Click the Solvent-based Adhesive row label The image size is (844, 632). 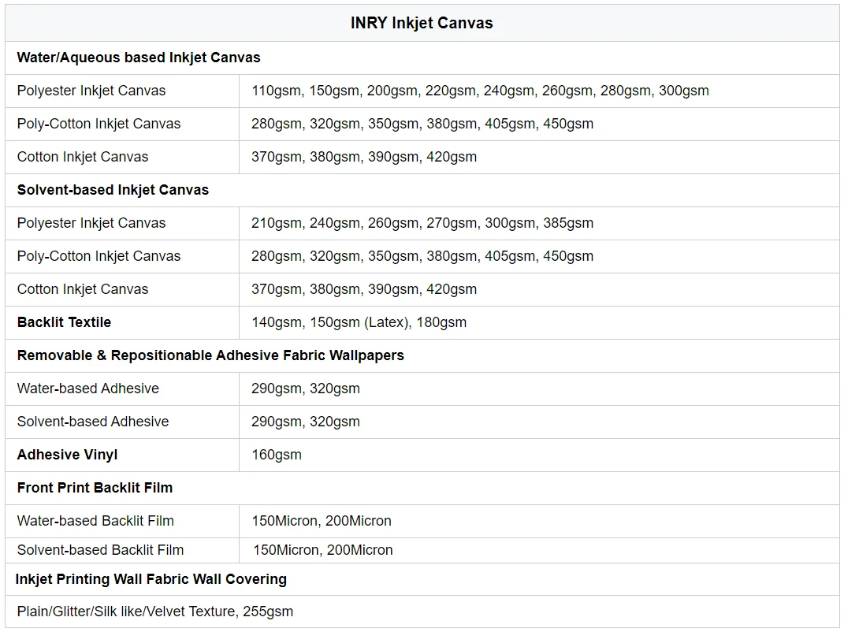[93, 422]
